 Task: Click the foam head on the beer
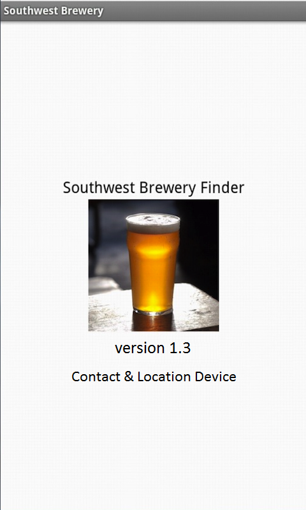coord(153,222)
